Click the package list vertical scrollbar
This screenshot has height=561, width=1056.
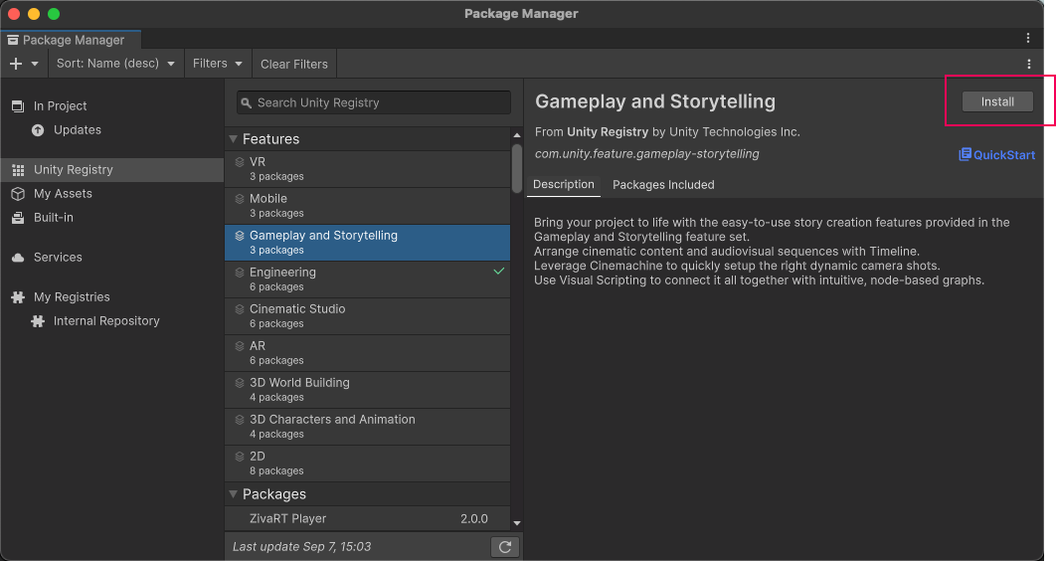click(x=517, y=169)
